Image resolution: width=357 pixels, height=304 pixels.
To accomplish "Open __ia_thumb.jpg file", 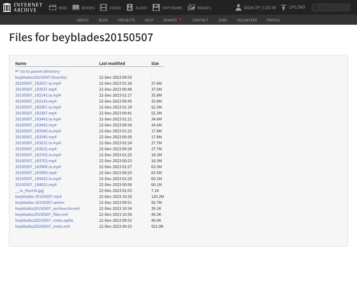I will coord(29,190).
